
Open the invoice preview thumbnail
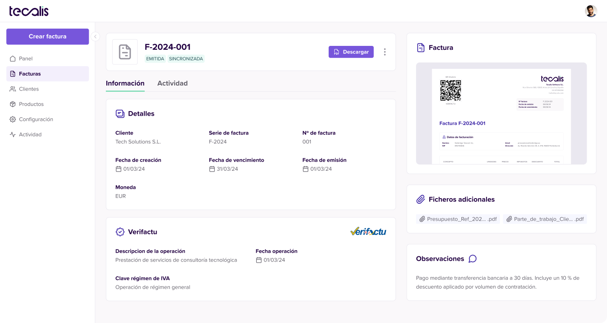(x=501, y=113)
